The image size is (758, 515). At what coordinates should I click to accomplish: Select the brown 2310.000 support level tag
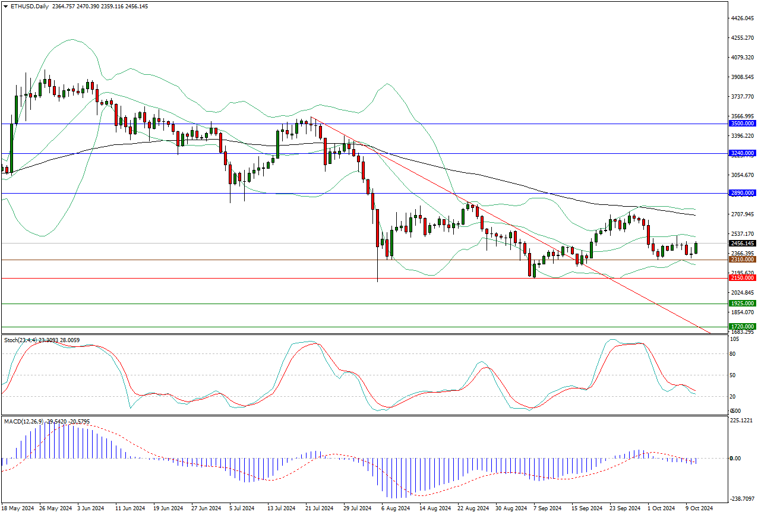point(742,260)
